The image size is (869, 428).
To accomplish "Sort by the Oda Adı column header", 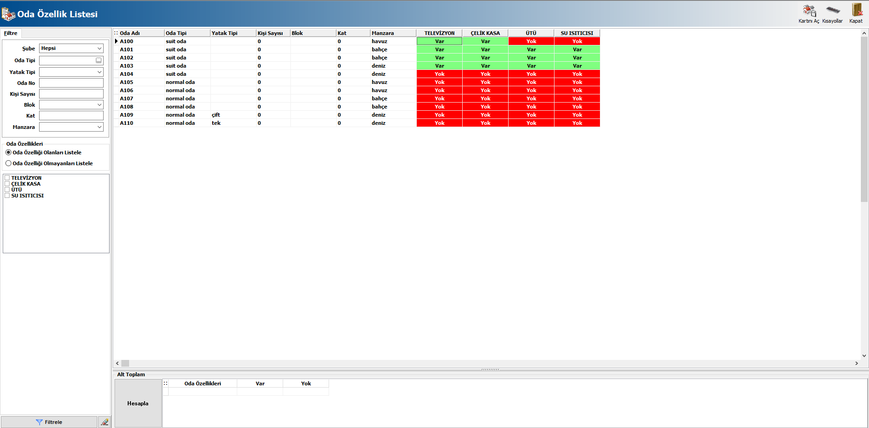I will (x=141, y=33).
